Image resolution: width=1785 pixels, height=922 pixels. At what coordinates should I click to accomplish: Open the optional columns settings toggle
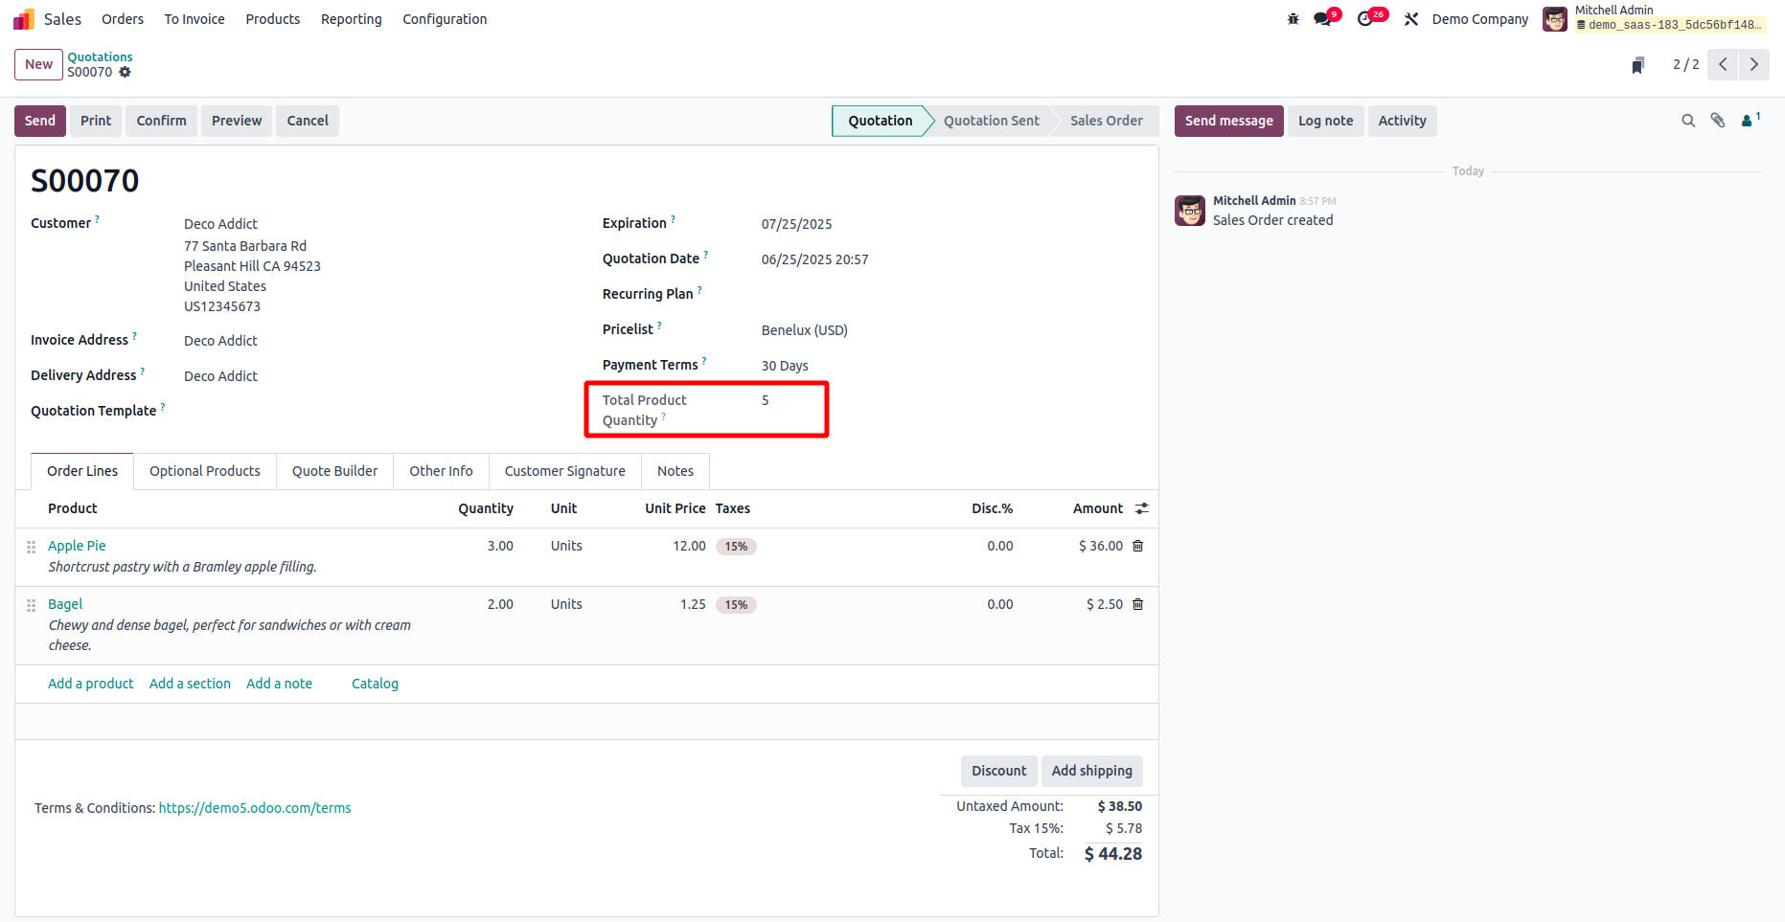(1141, 508)
